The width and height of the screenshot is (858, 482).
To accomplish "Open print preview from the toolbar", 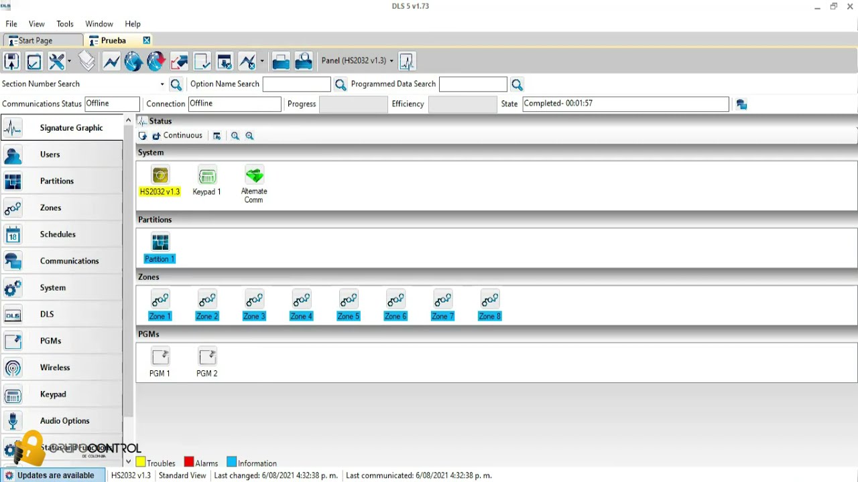I will coord(304,62).
